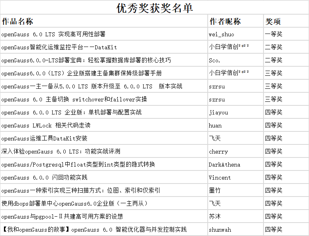This screenshot has width=309, height=236.
Task: Select 二等奖 in the DataKit监控平台 row
Action: click(273, 47)
